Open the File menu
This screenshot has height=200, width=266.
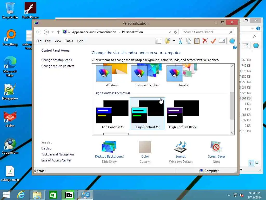(x=39, y=41)
